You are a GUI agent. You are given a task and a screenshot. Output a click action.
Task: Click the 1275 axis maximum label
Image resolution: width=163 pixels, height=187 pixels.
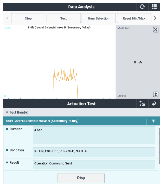point(8,28)
